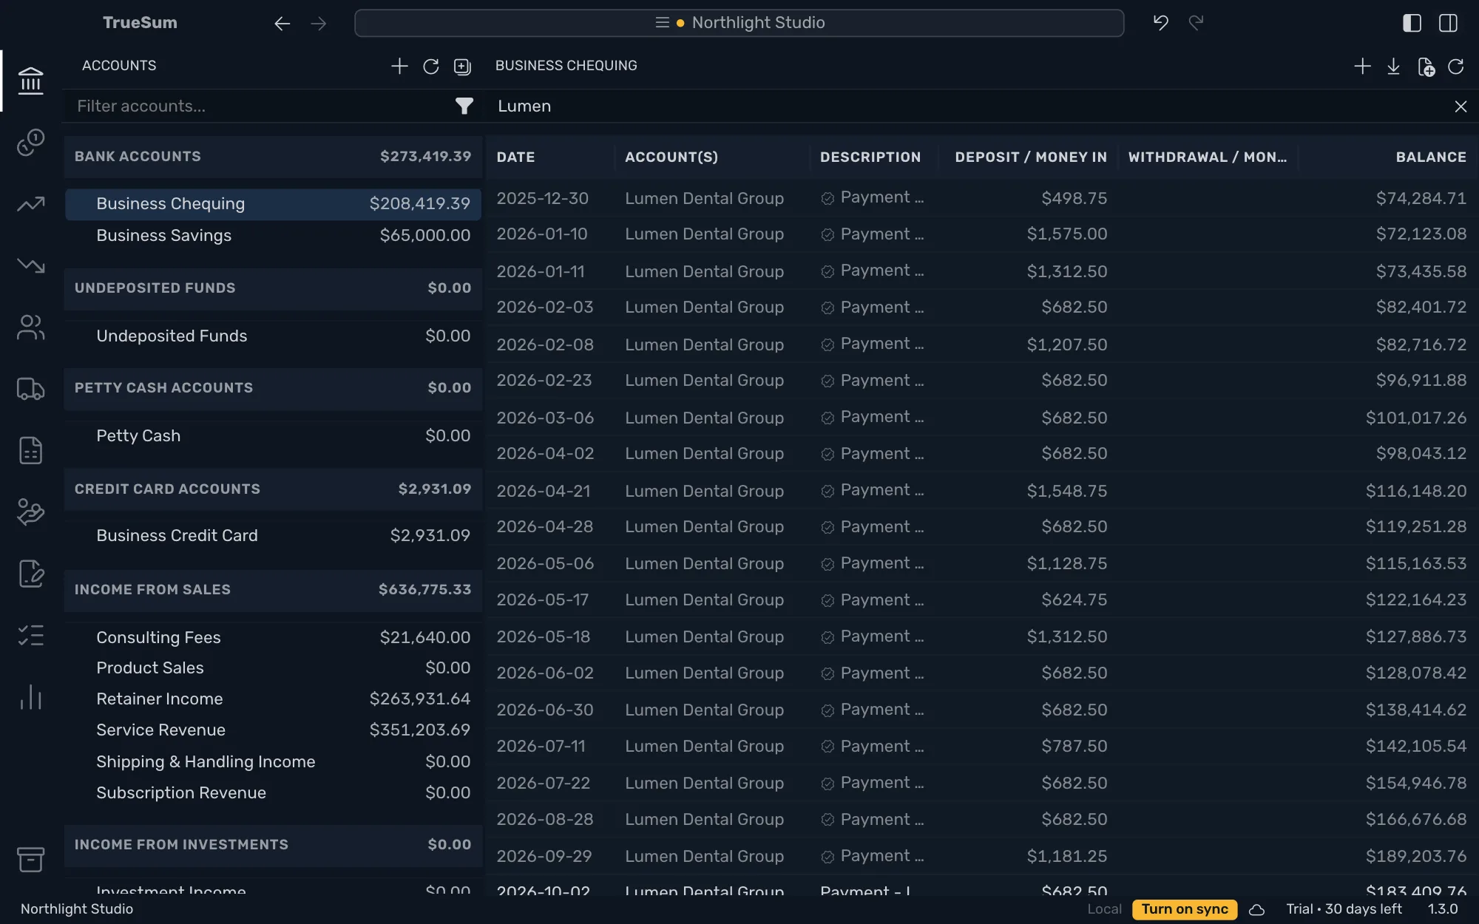Image resolution: width=1479 pixels, height=924 pixels.
Task: Click the undo arrow icon
Action: coord(1161,23)
